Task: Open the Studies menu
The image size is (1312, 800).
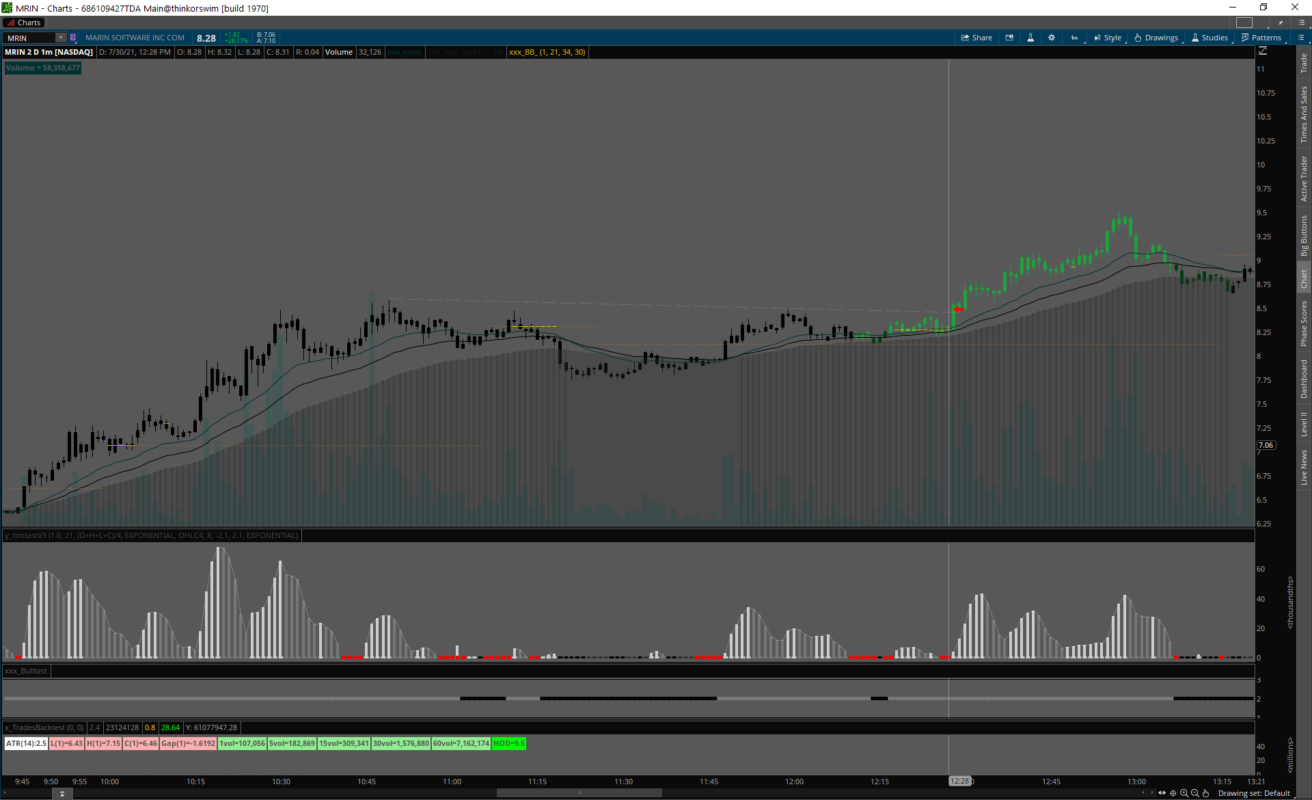Action: coord(1210,38)
